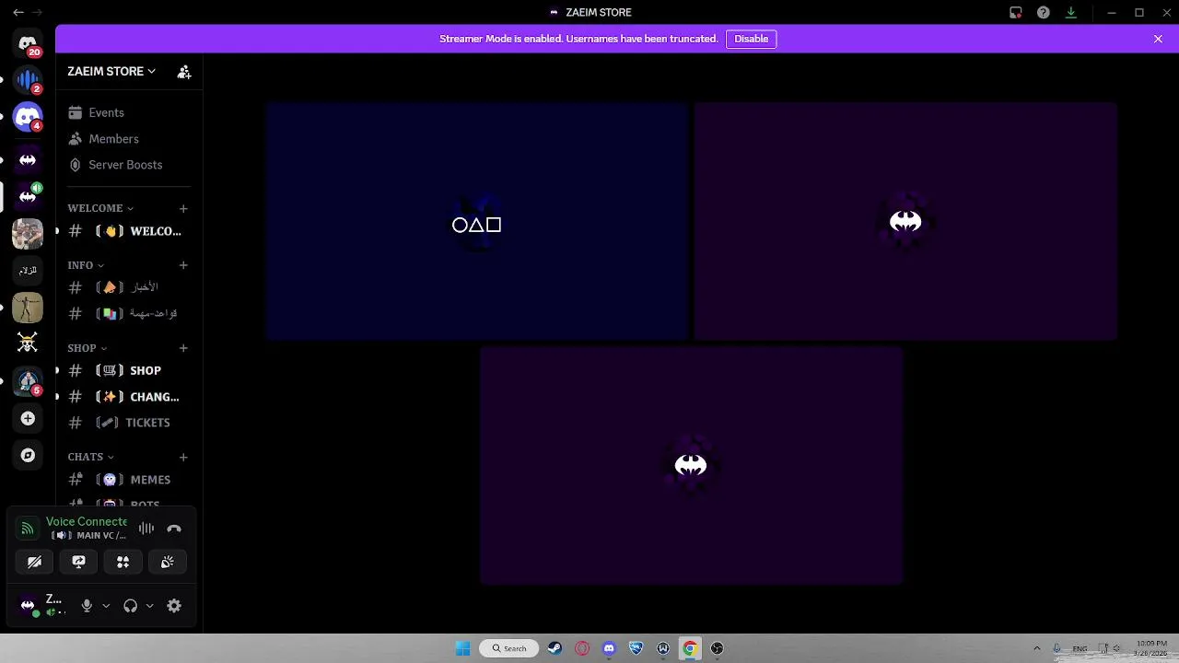
Task: Open Steam from taskbar
Action: point(554,648)
